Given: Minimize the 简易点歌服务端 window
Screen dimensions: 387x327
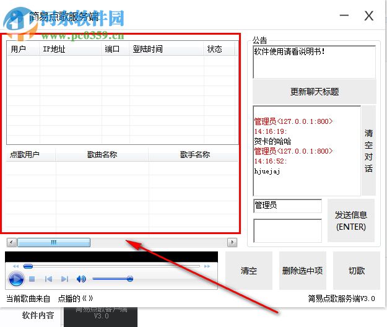Looking at the screenshot, I should click(x=344, y=15).
